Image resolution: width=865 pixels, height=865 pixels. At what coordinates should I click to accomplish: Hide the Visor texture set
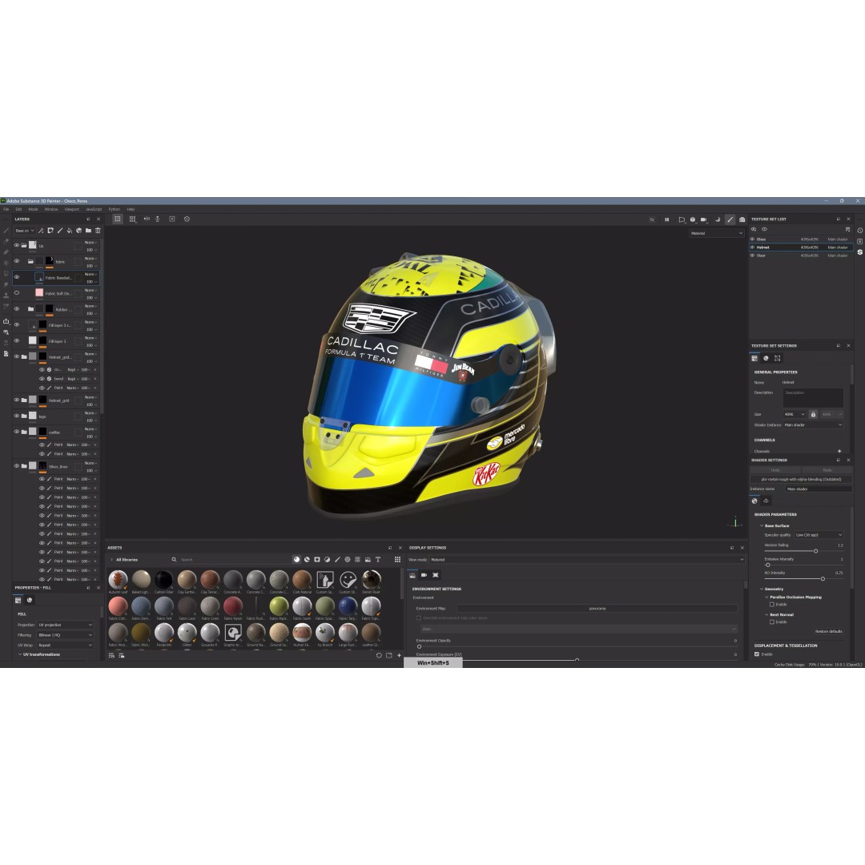752,255
